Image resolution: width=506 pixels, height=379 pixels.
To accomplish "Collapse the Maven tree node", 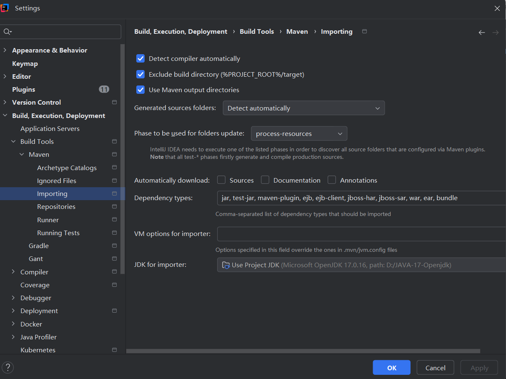I will click(x=22, y=154).
